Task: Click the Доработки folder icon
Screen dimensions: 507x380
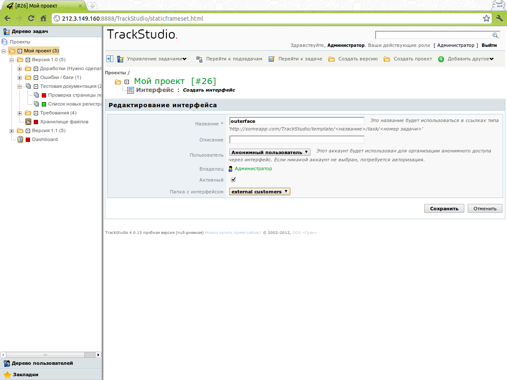Action: pyautogui.click(x=28, y=68)
